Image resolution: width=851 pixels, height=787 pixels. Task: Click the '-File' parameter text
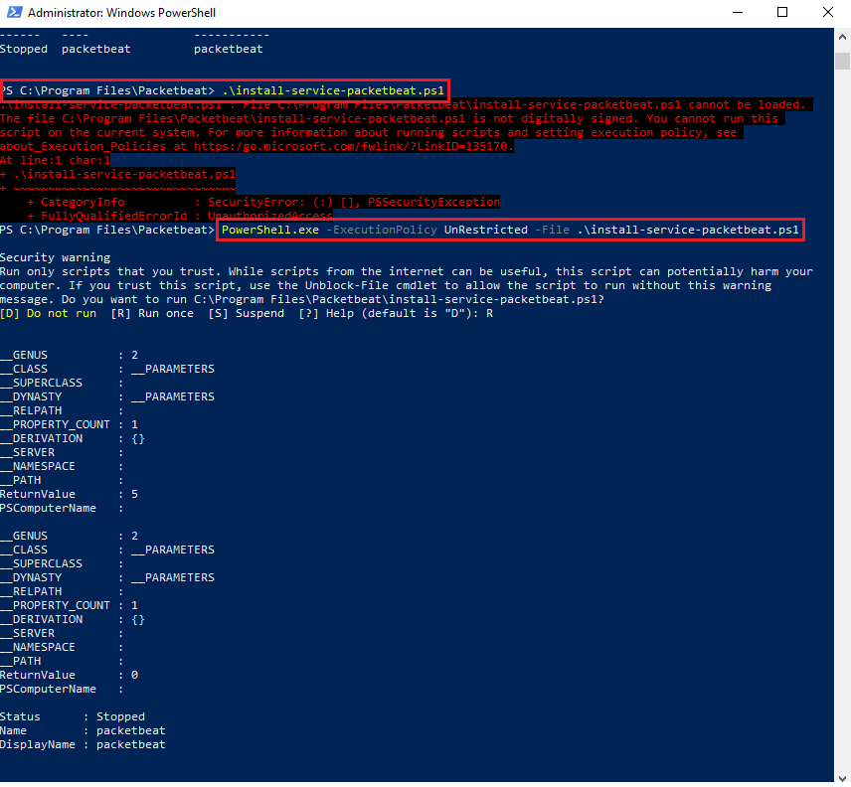552,230
